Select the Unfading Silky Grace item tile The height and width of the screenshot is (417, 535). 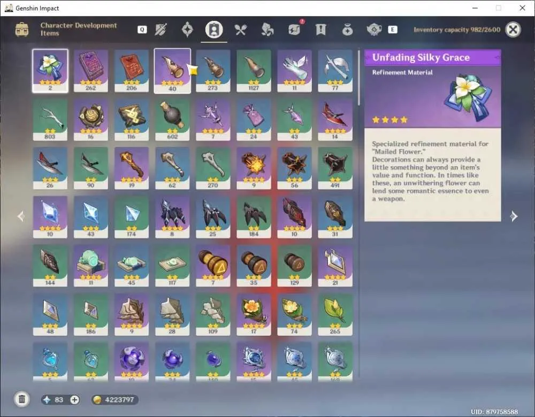50,71
